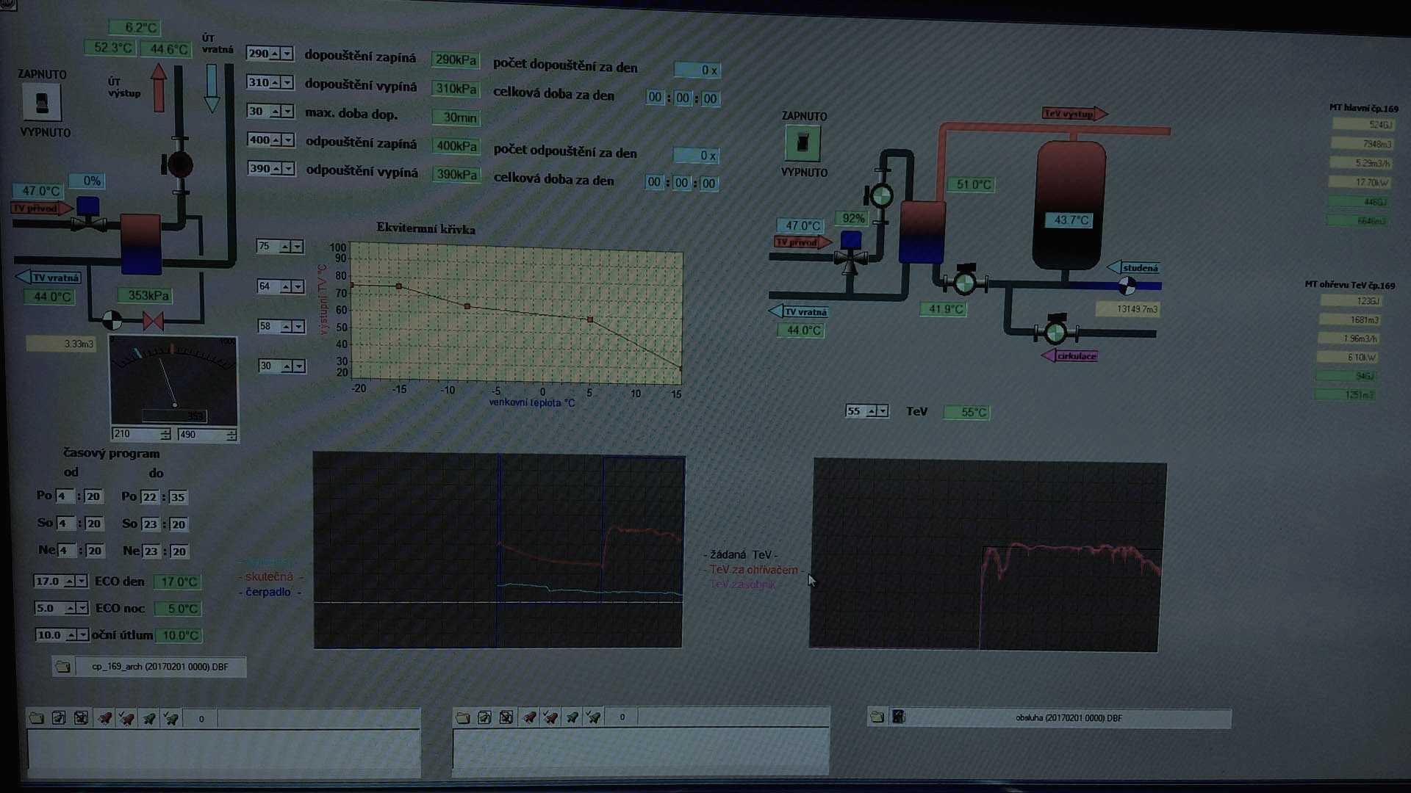The width and height of the screenshot is (1411, 793).
Task: Open folder icon in bottom-left log toolbar
Action: tap(36, 718)
